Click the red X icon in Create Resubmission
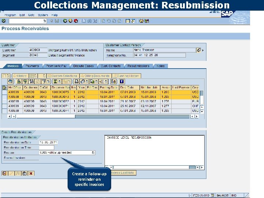 coord(31,173)
